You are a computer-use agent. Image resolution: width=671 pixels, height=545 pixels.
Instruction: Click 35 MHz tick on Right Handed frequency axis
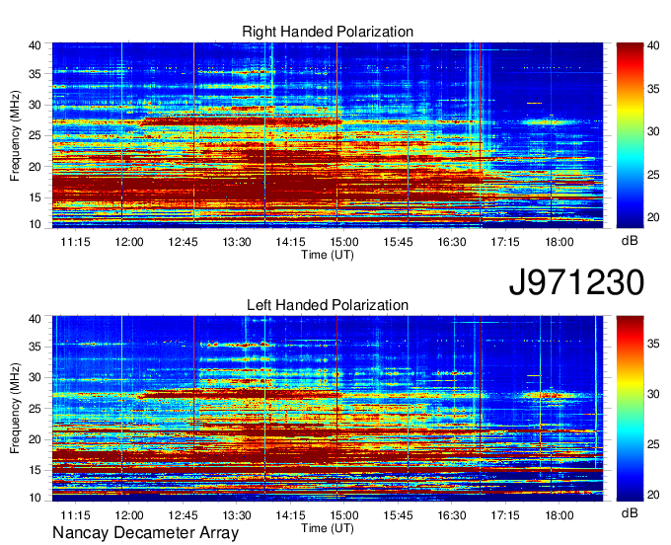pos(35,74)
